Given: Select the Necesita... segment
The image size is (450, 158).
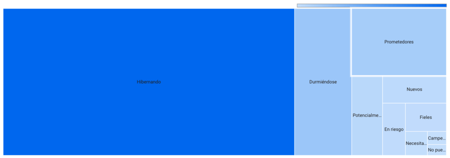Looking at the screenshot, I should tap(416, 144).
